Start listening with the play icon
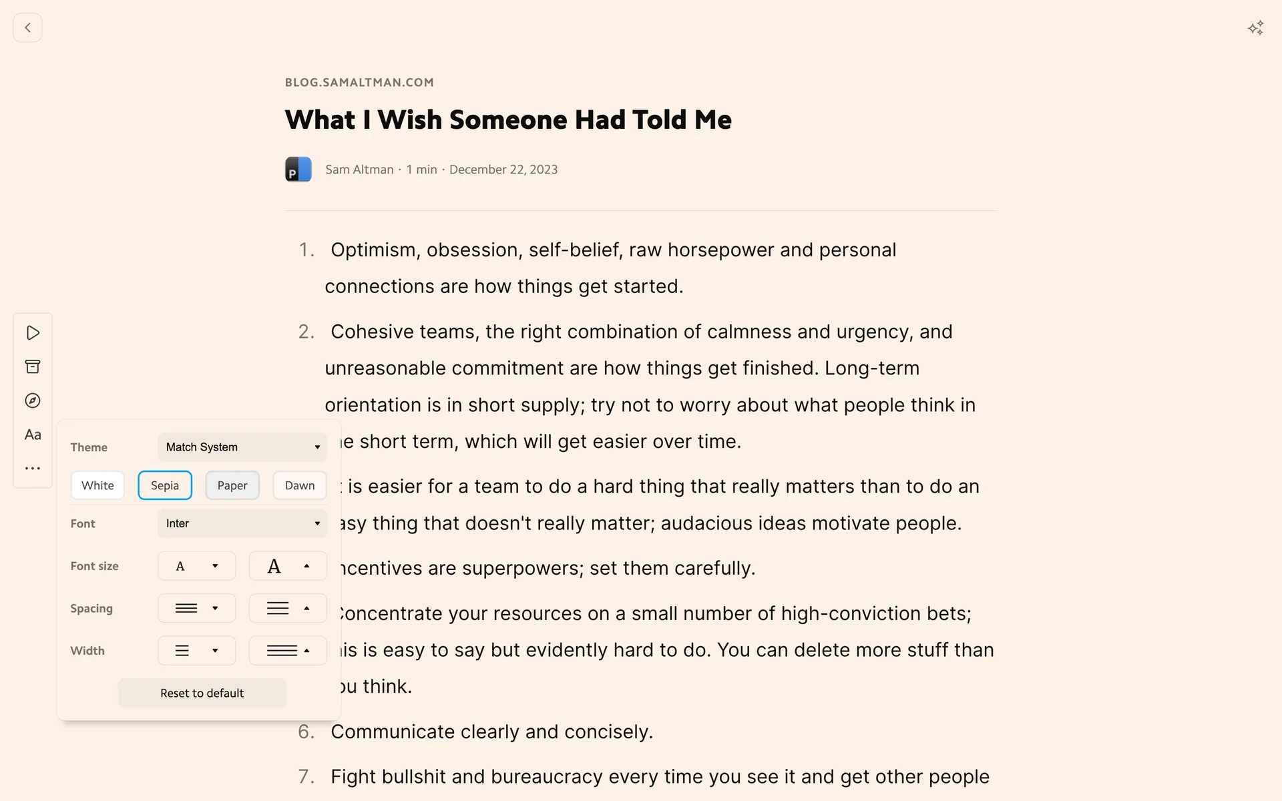The width and height of the screenshot is (1282, 801). (33, 332)
